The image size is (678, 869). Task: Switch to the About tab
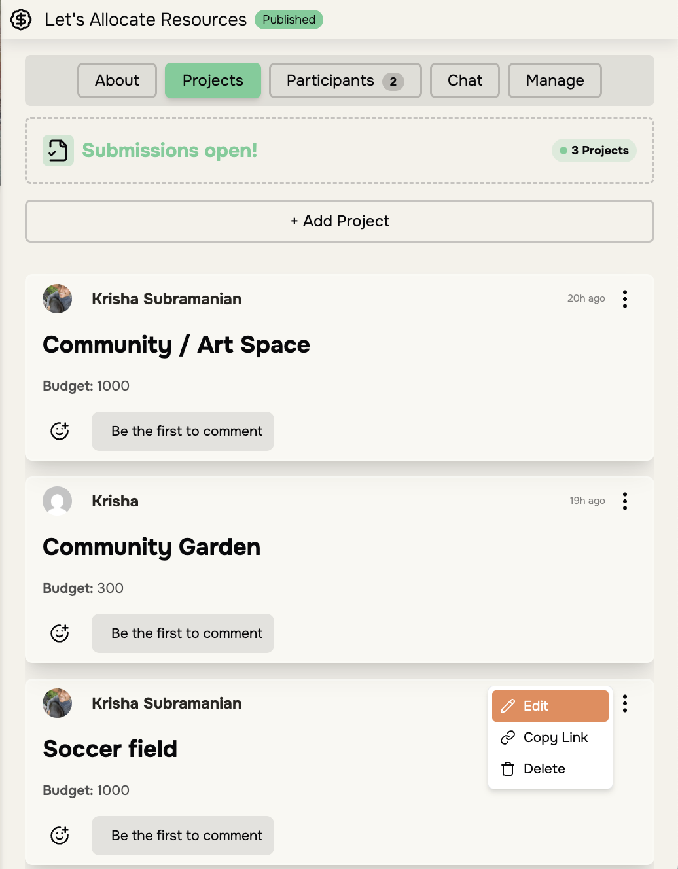[117, 80]
